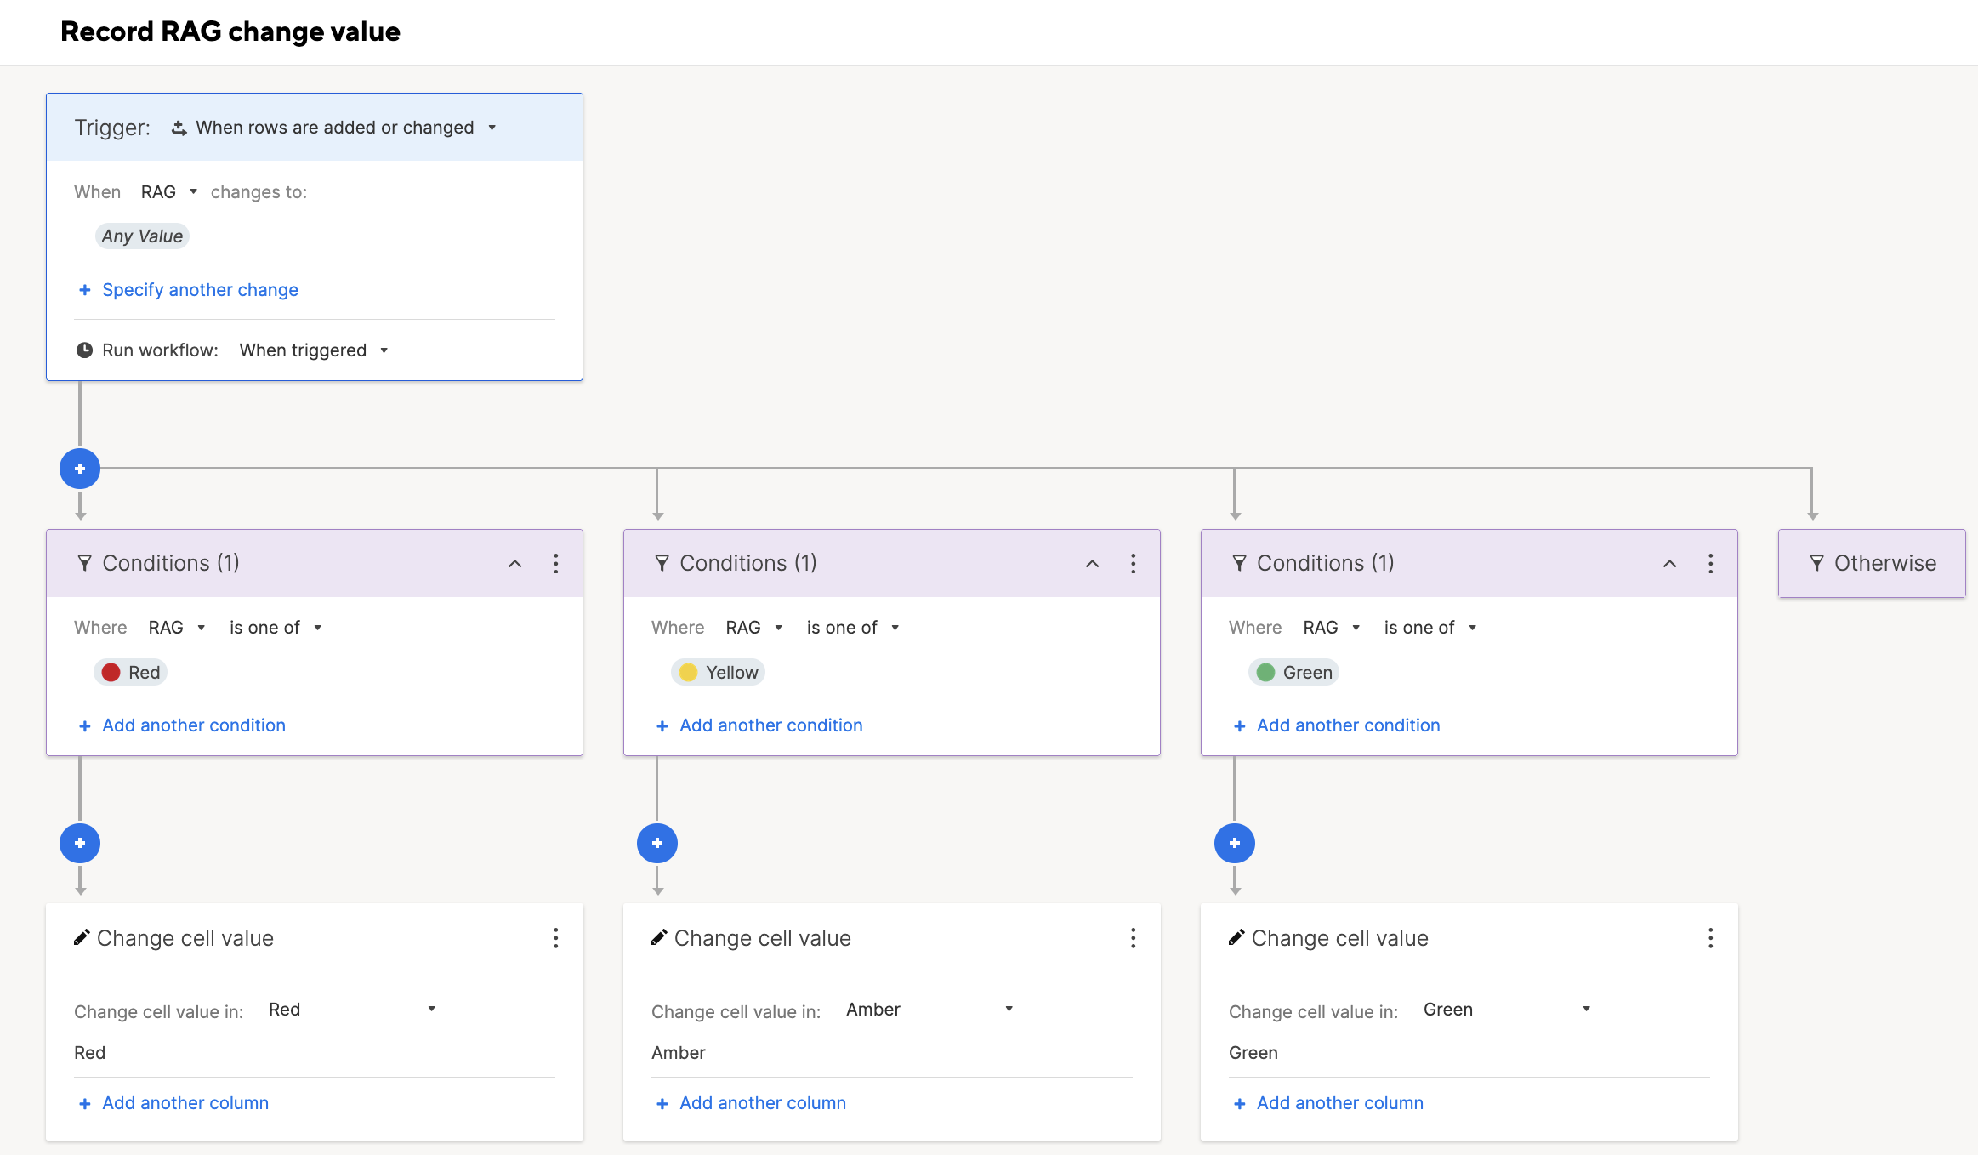Select the Green value chip

point(1293,673)
